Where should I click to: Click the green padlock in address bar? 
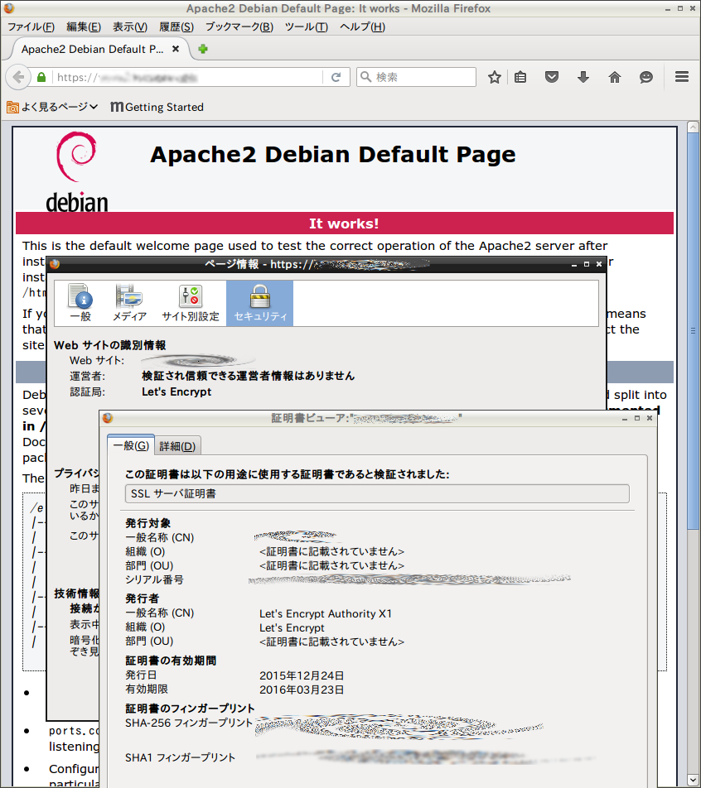[x=41, y=78]
